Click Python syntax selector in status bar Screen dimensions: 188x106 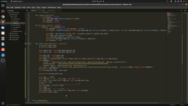182,105
